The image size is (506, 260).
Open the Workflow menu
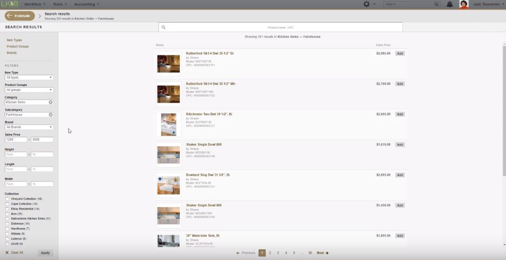(x=35, y=4)
